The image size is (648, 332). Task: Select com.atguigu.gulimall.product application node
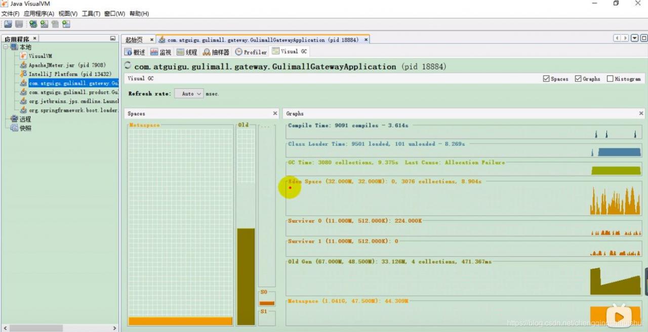coord(73,92)
